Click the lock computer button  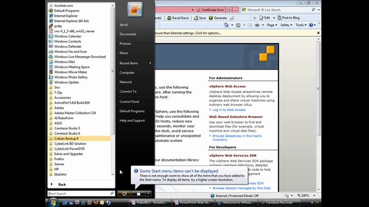pyautogui.click(x=138, y=194)
